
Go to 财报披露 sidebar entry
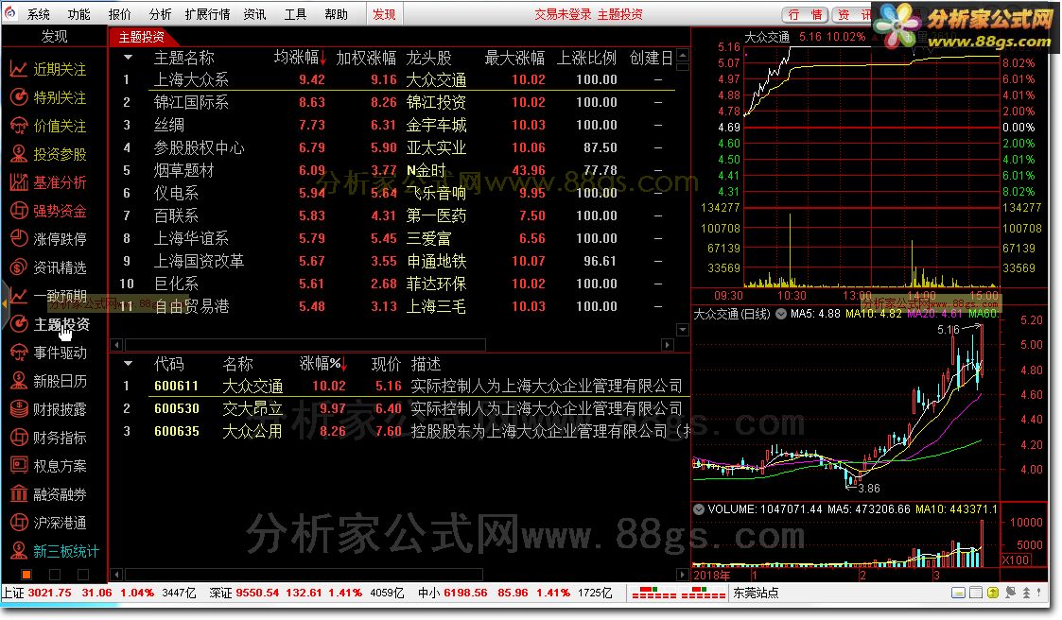49,409
